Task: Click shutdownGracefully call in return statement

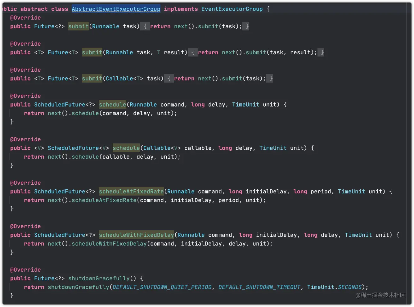Action: click(79, 287)
